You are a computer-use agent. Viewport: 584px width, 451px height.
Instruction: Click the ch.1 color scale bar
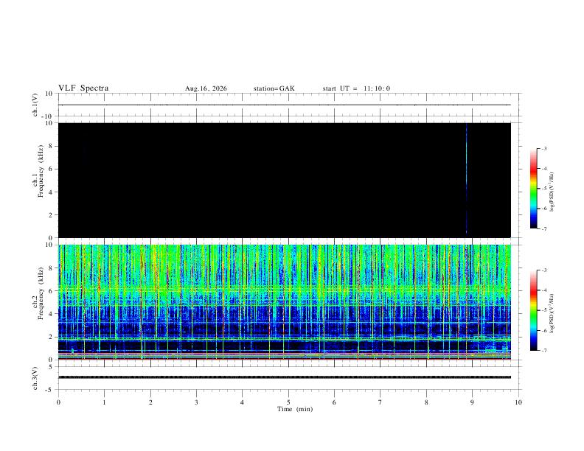[533, 189]
